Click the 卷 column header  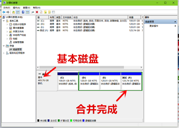pyautogui.click(x=42, y=17)
